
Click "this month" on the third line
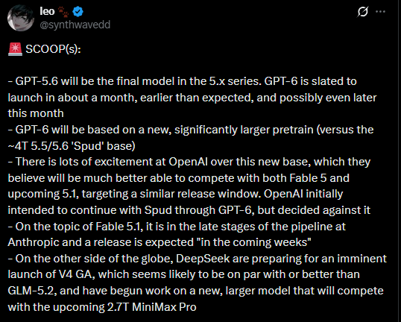point(36,113)
